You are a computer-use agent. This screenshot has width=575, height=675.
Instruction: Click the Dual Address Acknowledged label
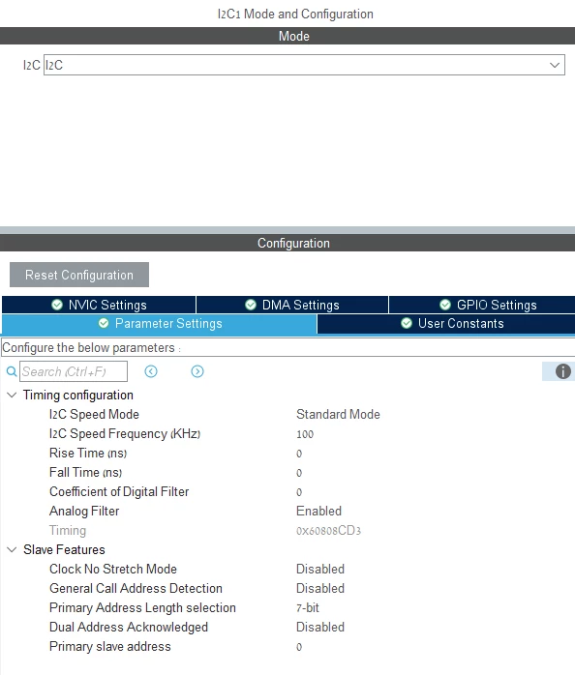click(x=129, y=628)
